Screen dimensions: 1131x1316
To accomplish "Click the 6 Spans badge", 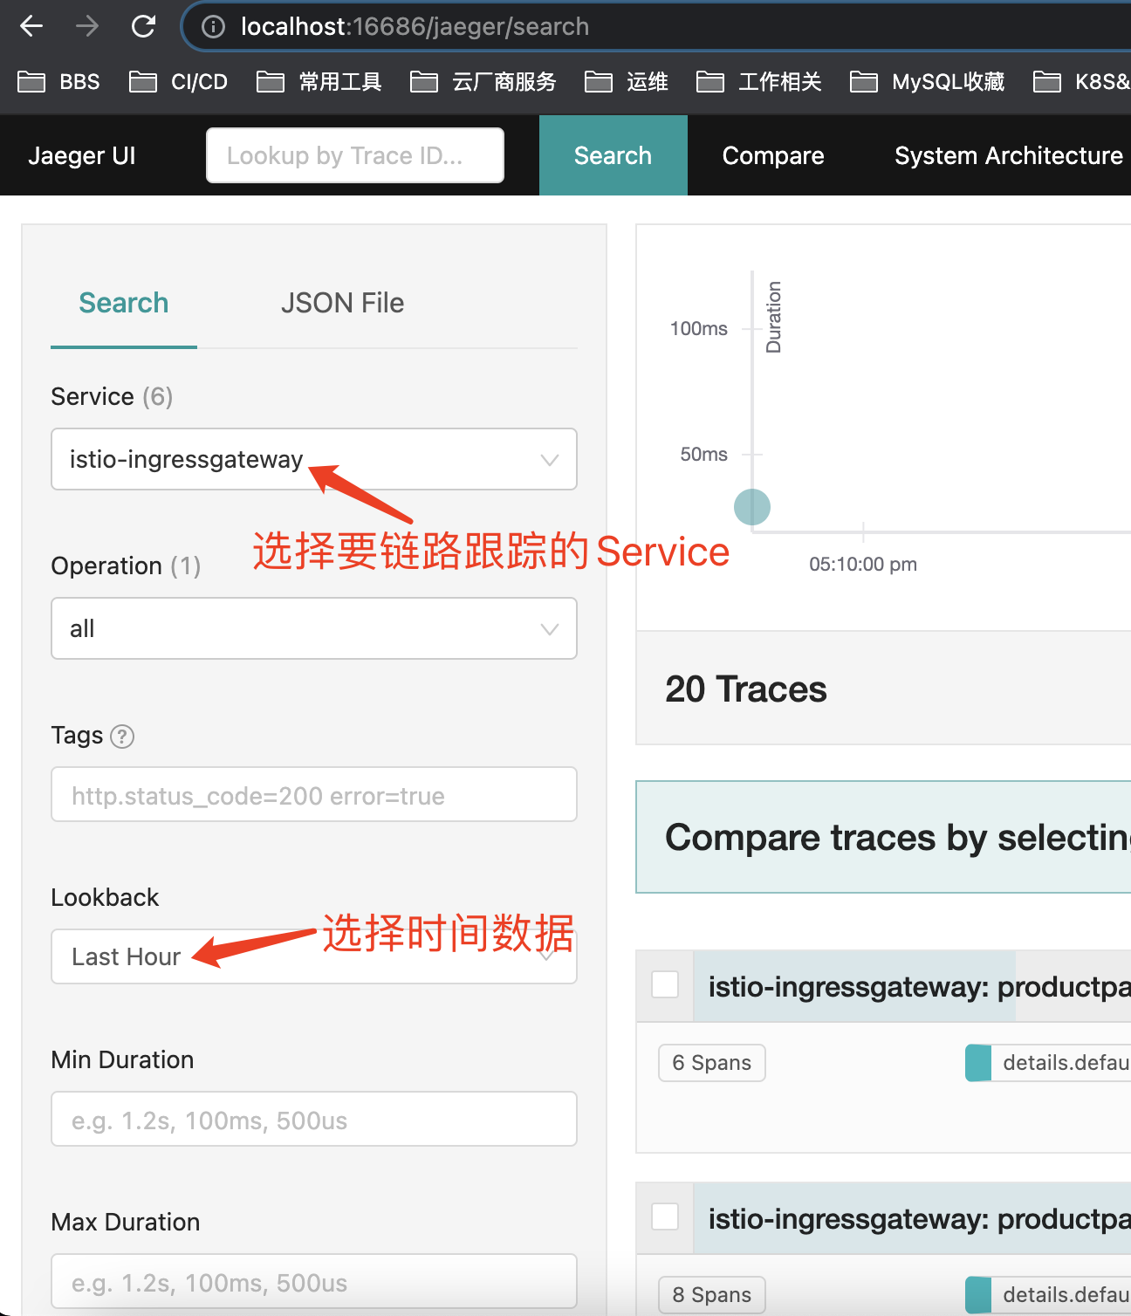I will click(712, 1063).
